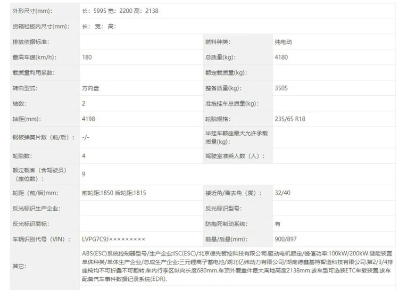Screen dimensions: 399x290
Task: Select the dimensions value 长:5995 宽:2200 高:2138
Action: tap(120, 11)
